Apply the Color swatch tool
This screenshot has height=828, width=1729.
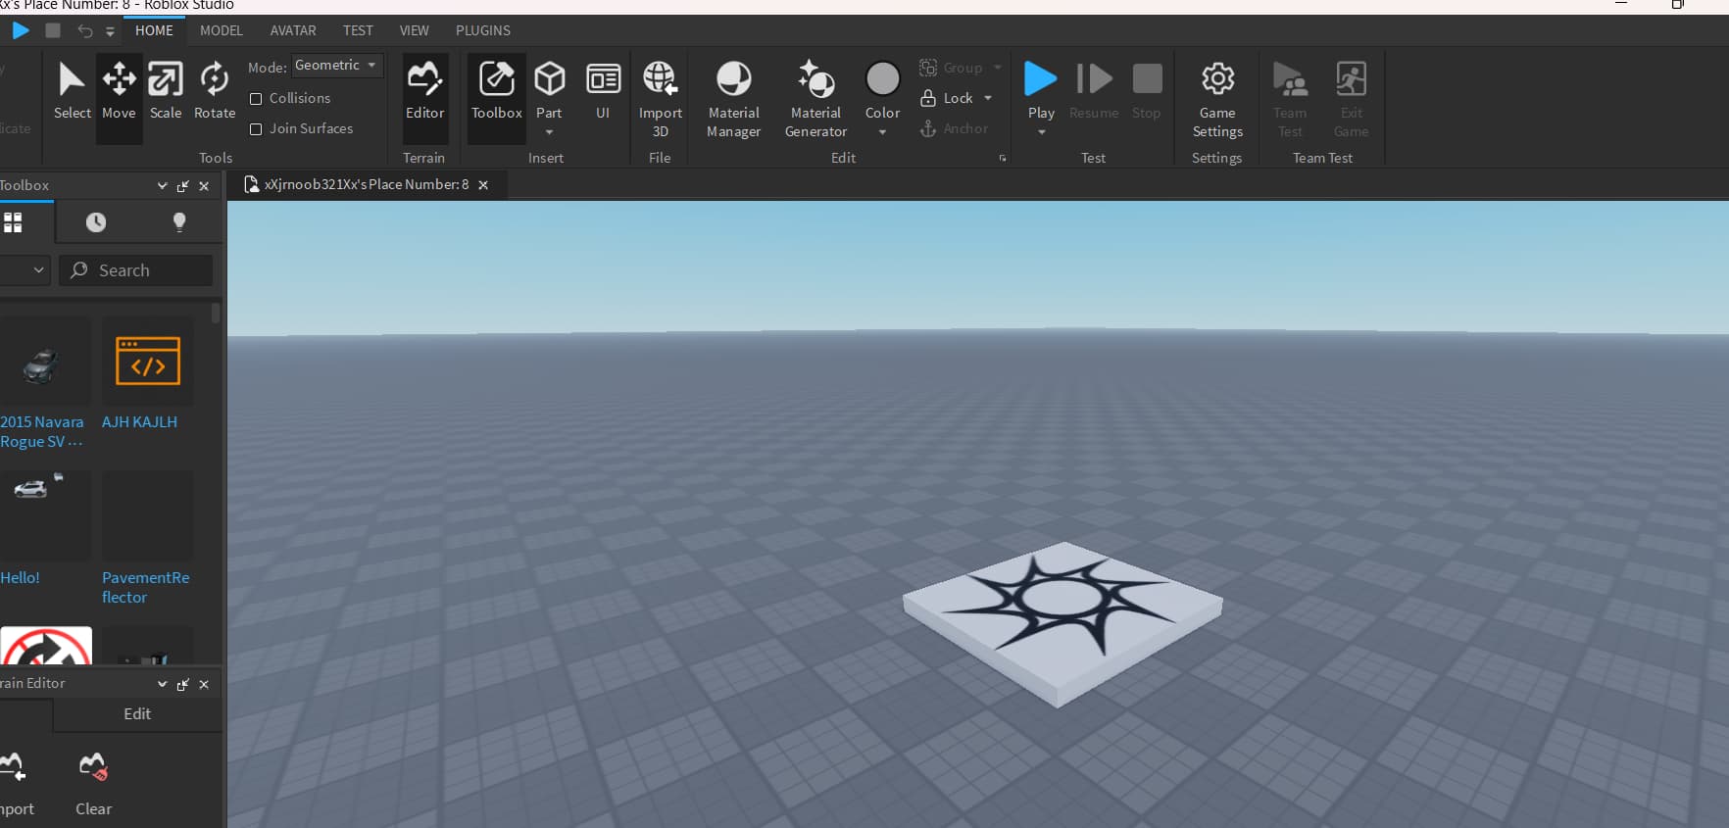[882, 90]
